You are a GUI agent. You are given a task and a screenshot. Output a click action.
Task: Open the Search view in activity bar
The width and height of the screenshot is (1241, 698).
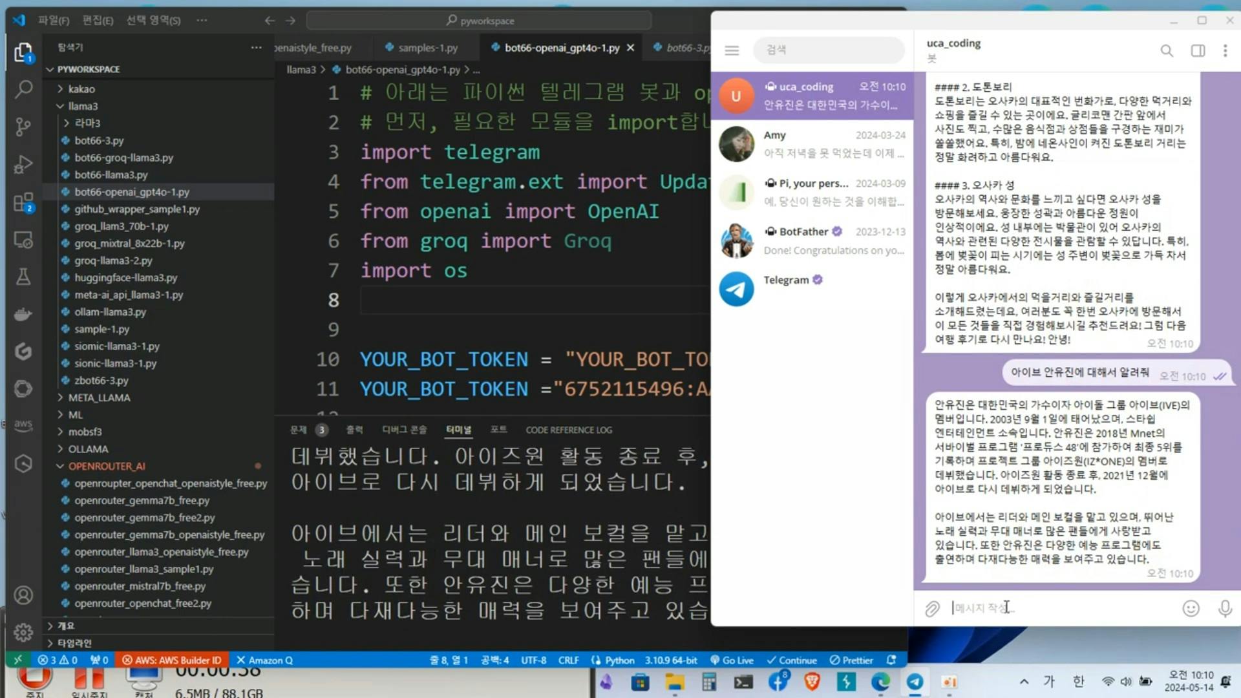[23, 89]
